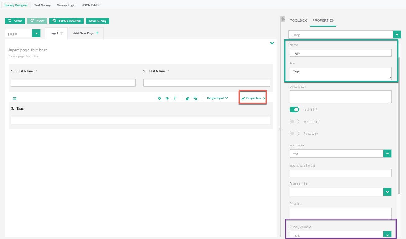
Task: Open Survey Settings
Action: [x=66, y=21]
